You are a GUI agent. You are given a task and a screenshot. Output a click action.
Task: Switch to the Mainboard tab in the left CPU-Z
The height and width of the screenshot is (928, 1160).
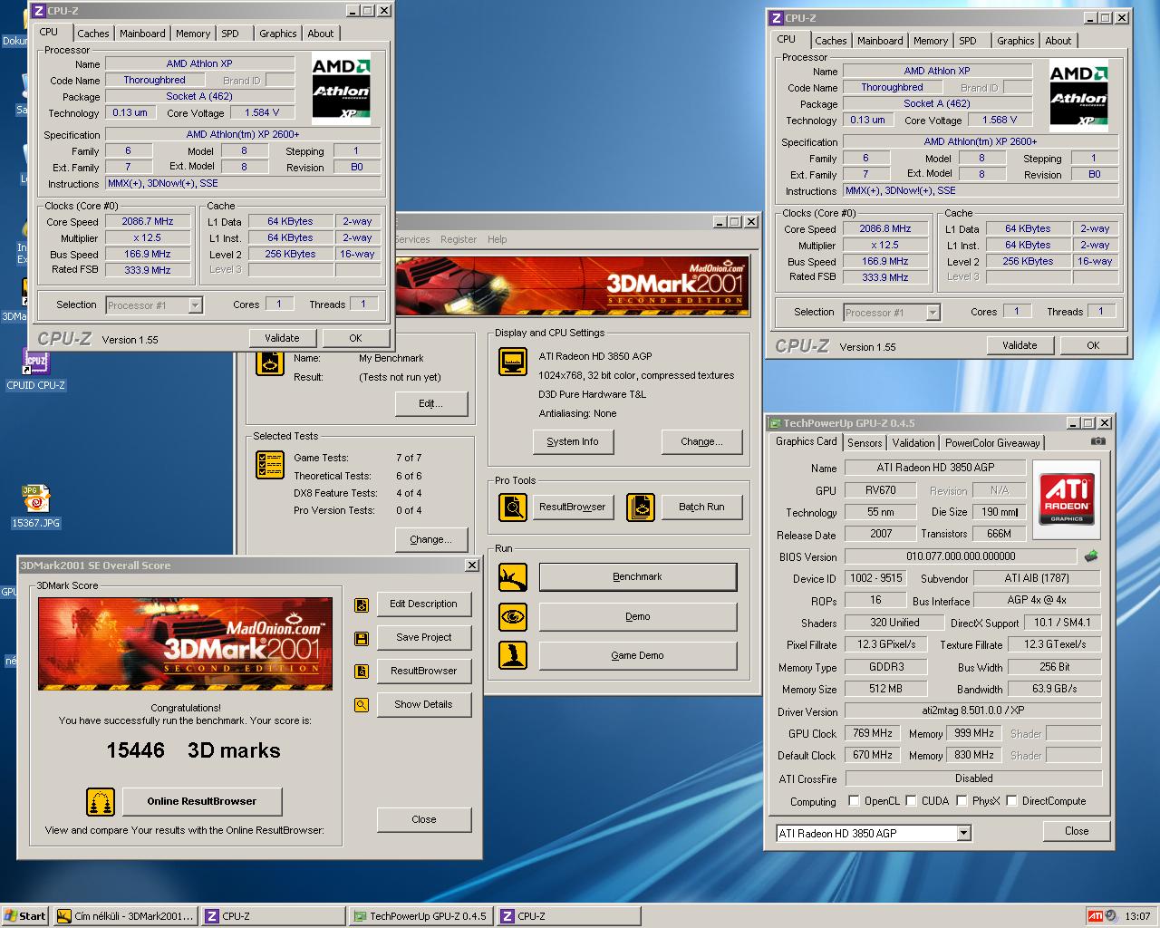pyautogui.click(x=143, y=34)
